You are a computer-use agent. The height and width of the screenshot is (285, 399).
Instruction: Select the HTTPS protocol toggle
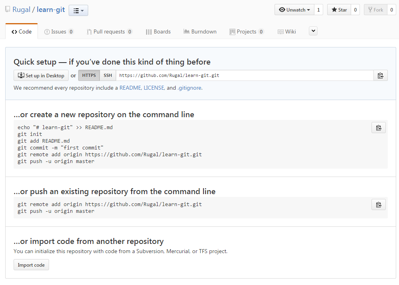(89, 75)
